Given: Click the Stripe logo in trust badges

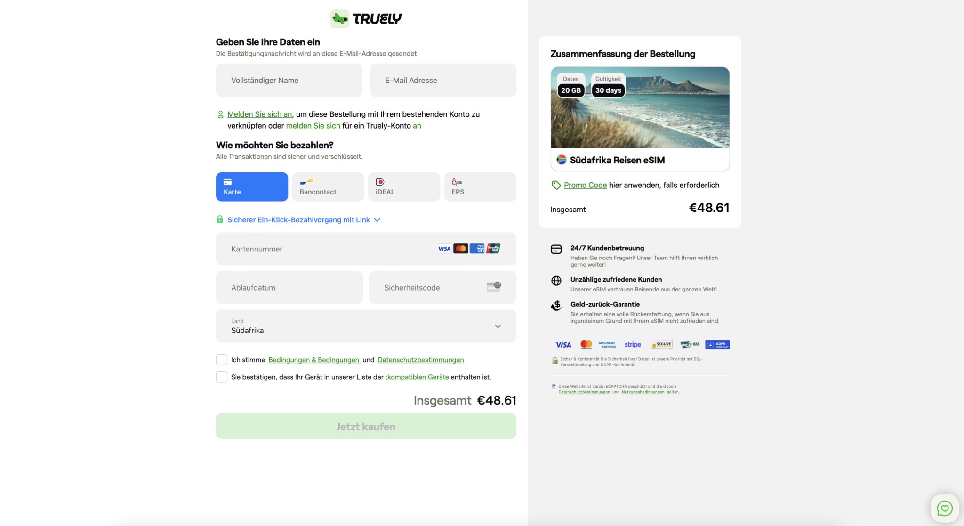Looking at the screenshot, I should pos(633,345).
